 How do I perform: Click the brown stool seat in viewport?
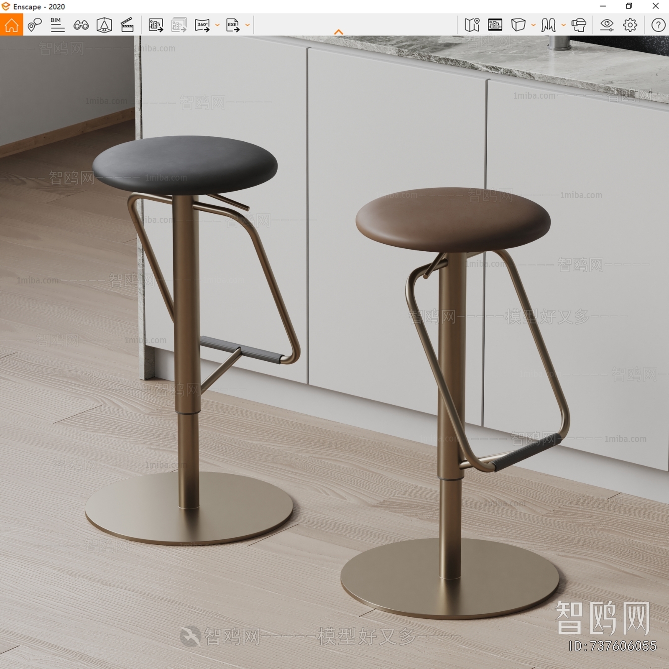(x=453, y=219)
